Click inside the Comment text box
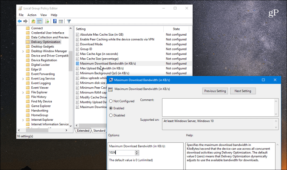This screenshot has height=170, width=287. point(218,108)
